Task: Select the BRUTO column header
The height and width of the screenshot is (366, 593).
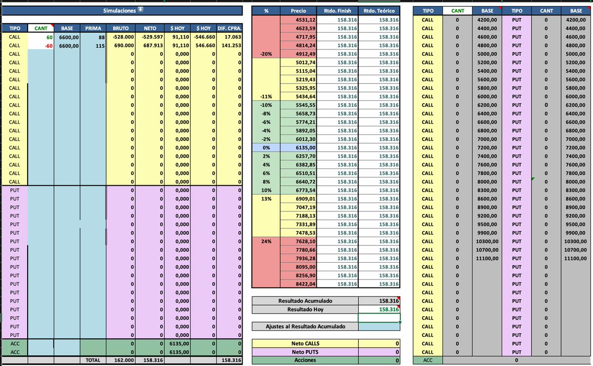Action: click(x=121, y=28)
